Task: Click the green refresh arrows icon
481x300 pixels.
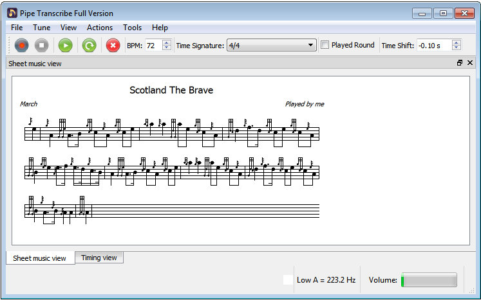Action: 89,45
